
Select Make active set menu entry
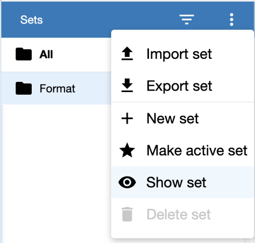coord(182,150)
